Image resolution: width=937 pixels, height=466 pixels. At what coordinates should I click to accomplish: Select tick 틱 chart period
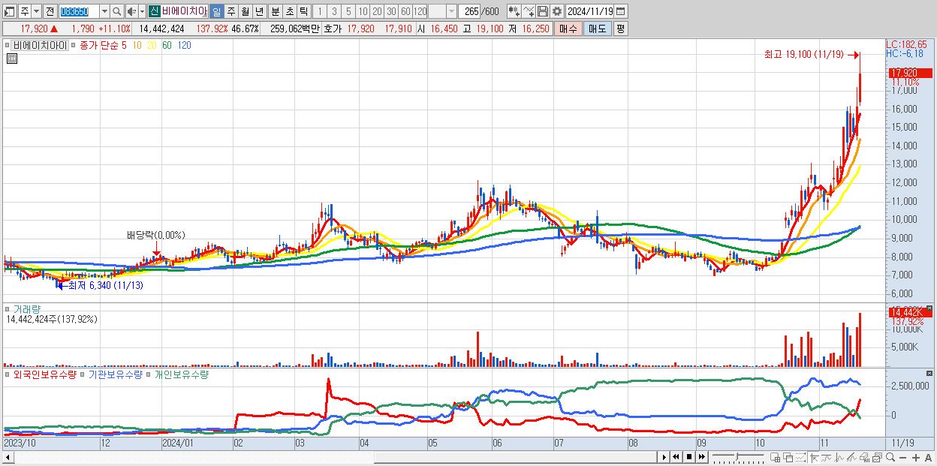point(303,11)
